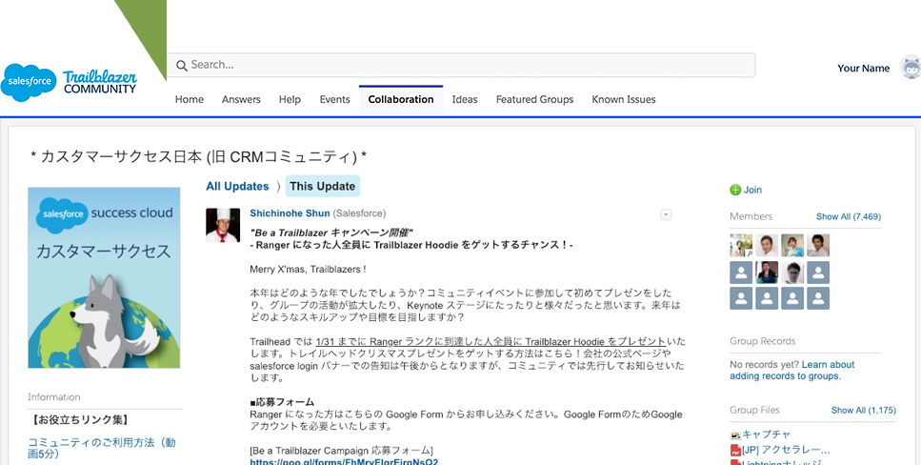Click the green plus Join icon

click(x=735, y=190)
